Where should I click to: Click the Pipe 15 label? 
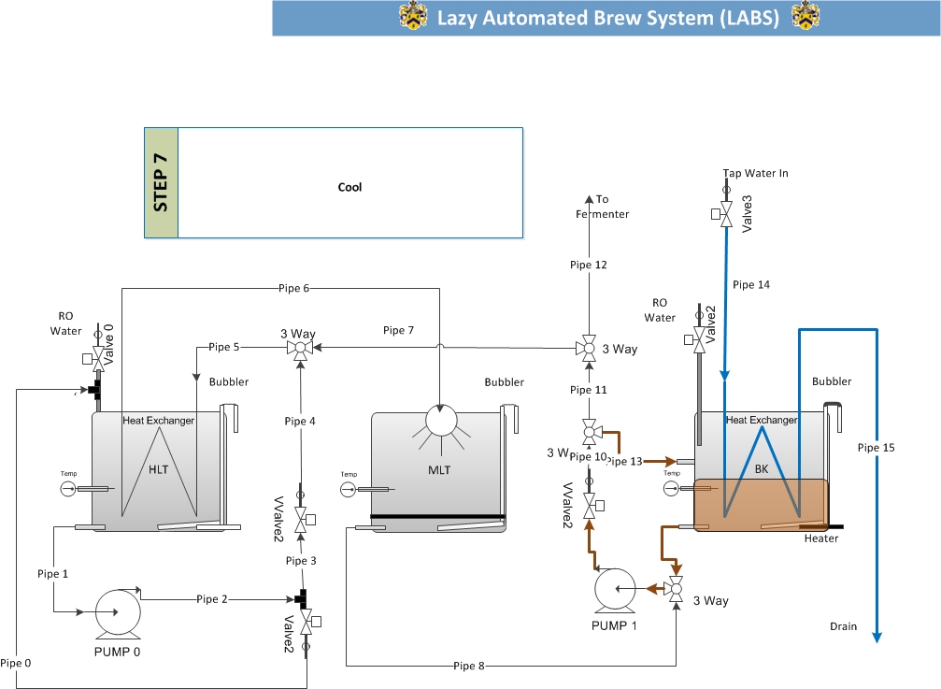877,448
